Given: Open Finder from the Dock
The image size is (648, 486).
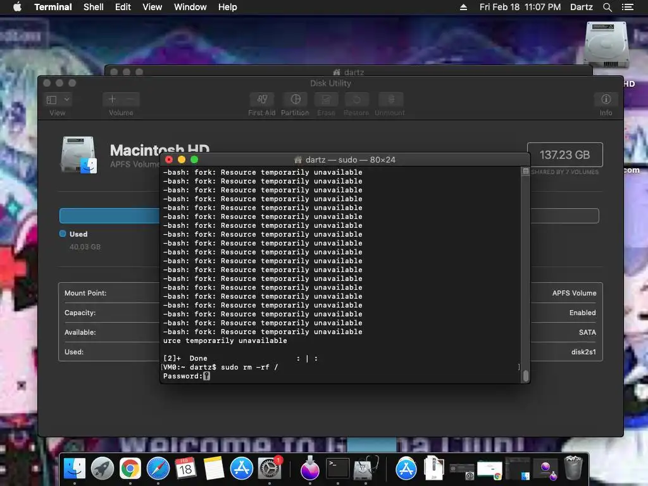Looking at the screenshot, I should click(75, 468).
